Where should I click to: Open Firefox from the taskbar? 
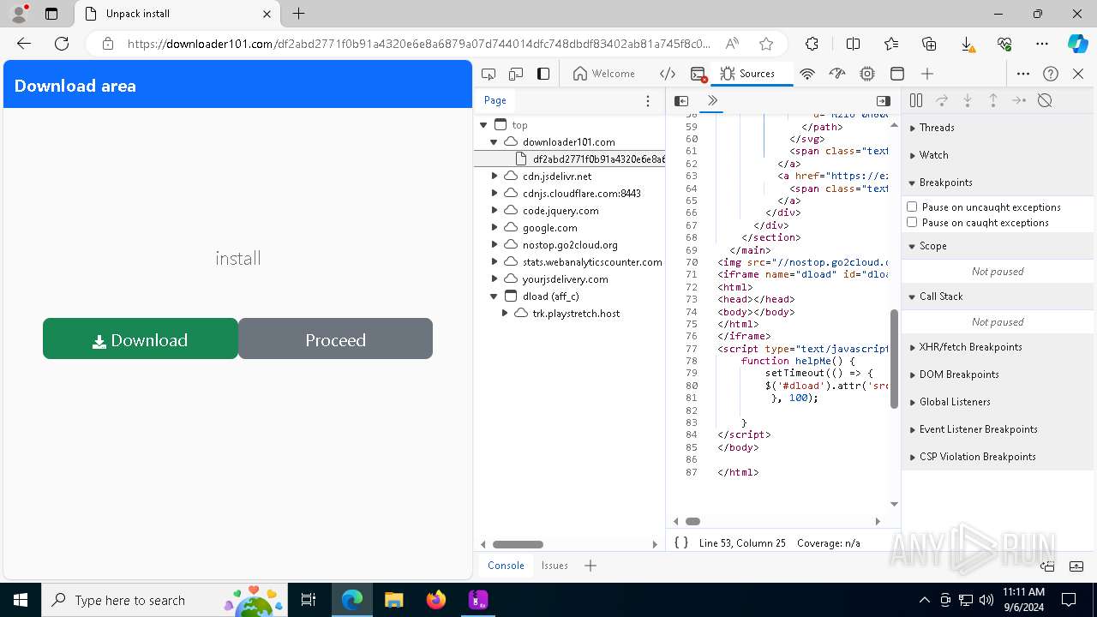click(436, 600)
